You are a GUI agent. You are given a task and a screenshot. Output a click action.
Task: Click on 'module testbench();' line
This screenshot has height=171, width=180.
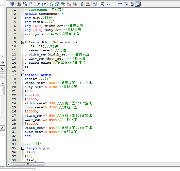tap(44, 14)
